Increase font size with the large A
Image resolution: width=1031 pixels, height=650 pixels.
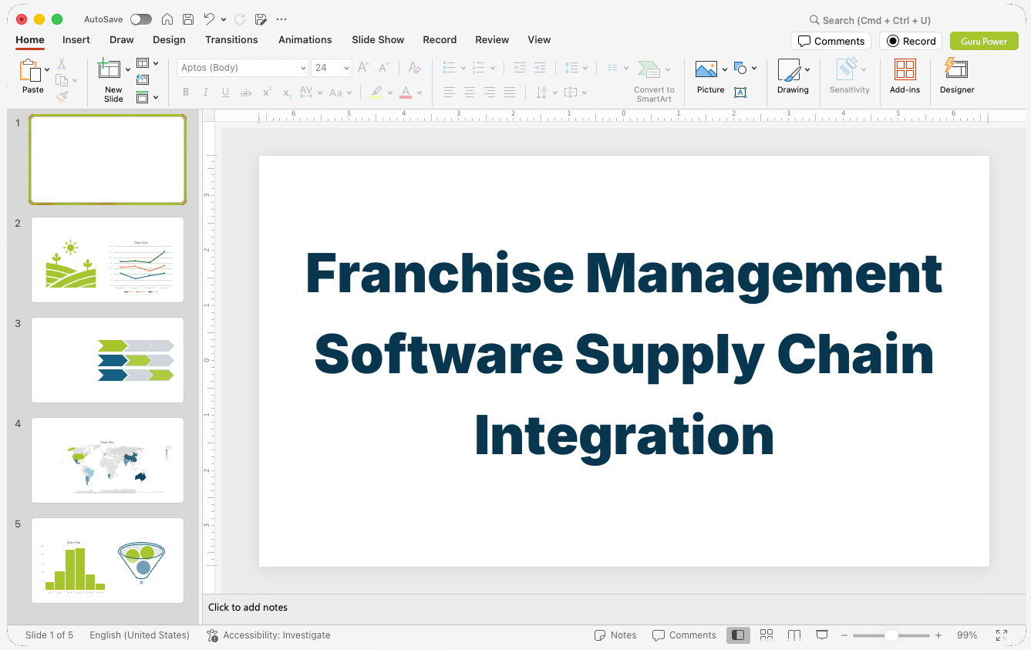[364, 68]
